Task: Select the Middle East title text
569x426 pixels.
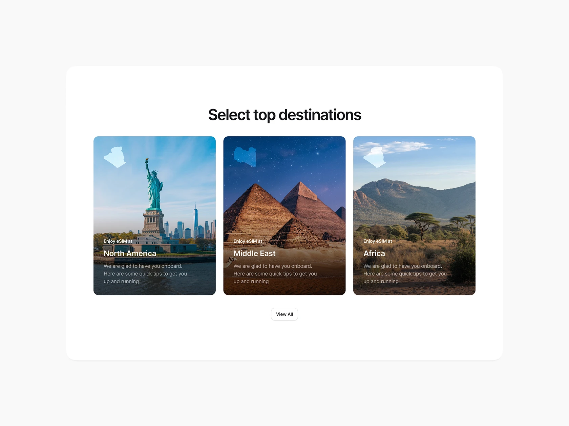Action: point(254,253)
